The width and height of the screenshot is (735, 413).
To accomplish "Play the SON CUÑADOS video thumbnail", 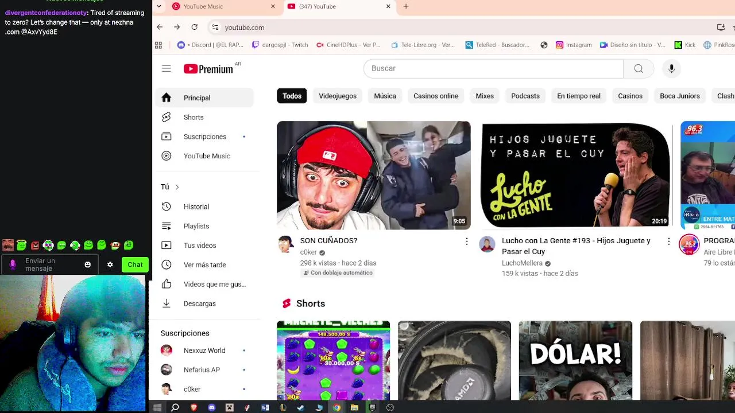I will point(374,176).
